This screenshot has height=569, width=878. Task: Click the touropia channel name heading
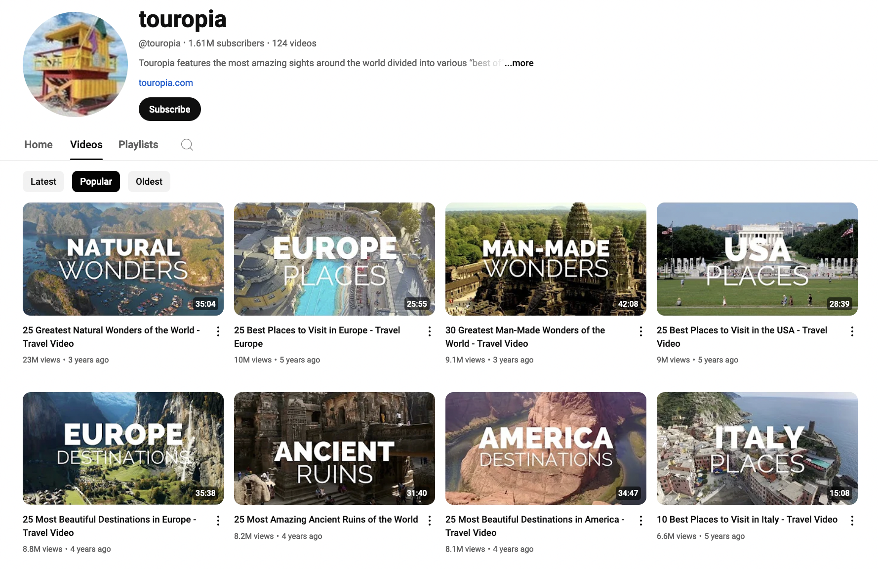[182, 20]
